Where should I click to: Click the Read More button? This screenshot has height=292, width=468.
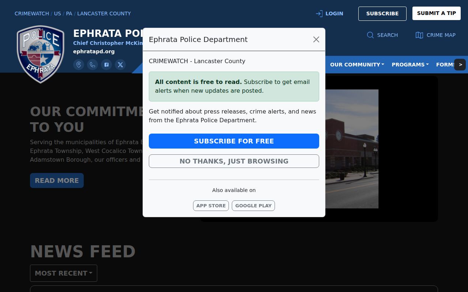click(x=57, y=180)
